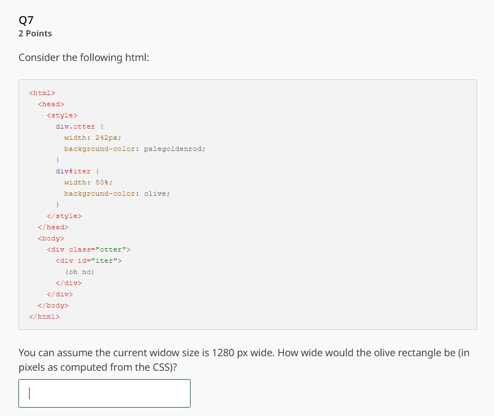This screenshot has width=494, height=416.
Task: Click the <style> tag in the code
Action: 61,115
